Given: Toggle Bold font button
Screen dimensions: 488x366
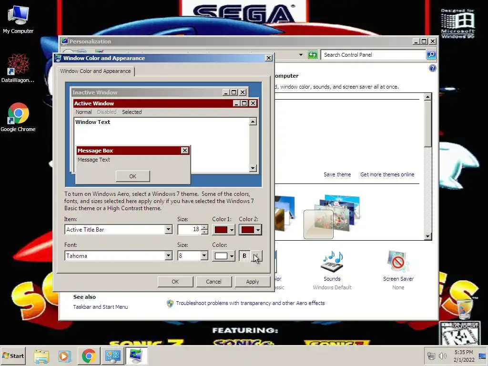Looking at the screenshot, I should coord(244,256).
